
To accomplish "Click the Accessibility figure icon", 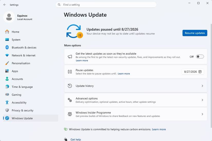I will (x=7, y=102).
